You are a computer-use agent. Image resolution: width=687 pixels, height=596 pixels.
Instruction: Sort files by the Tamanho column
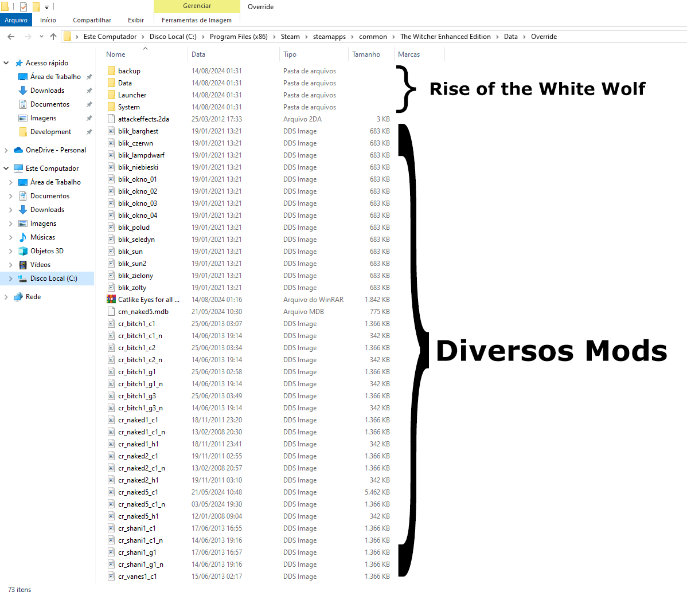click(x=366, y=54)
